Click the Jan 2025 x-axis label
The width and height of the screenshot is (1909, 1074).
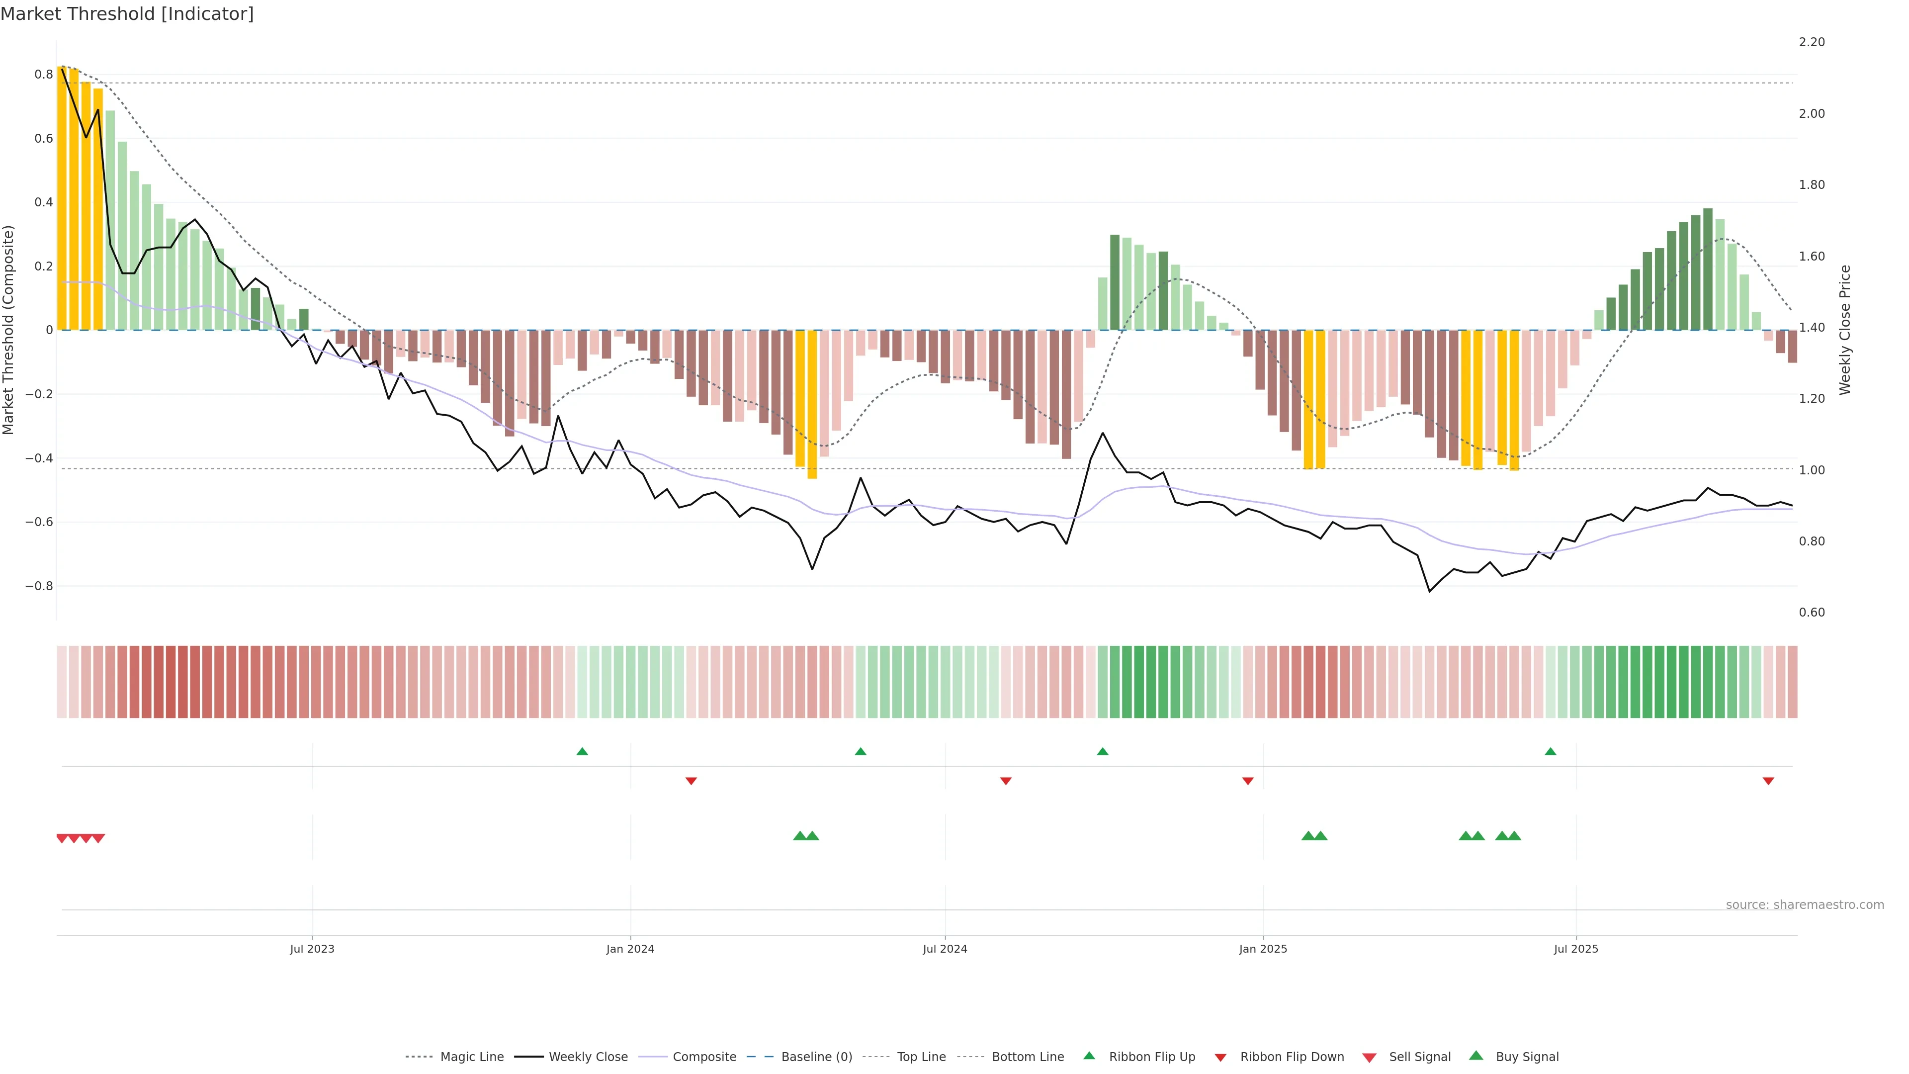pos(1263,949)
